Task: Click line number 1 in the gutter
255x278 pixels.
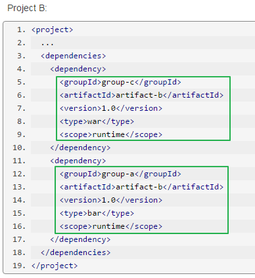Action: click(x=21, y=30)
